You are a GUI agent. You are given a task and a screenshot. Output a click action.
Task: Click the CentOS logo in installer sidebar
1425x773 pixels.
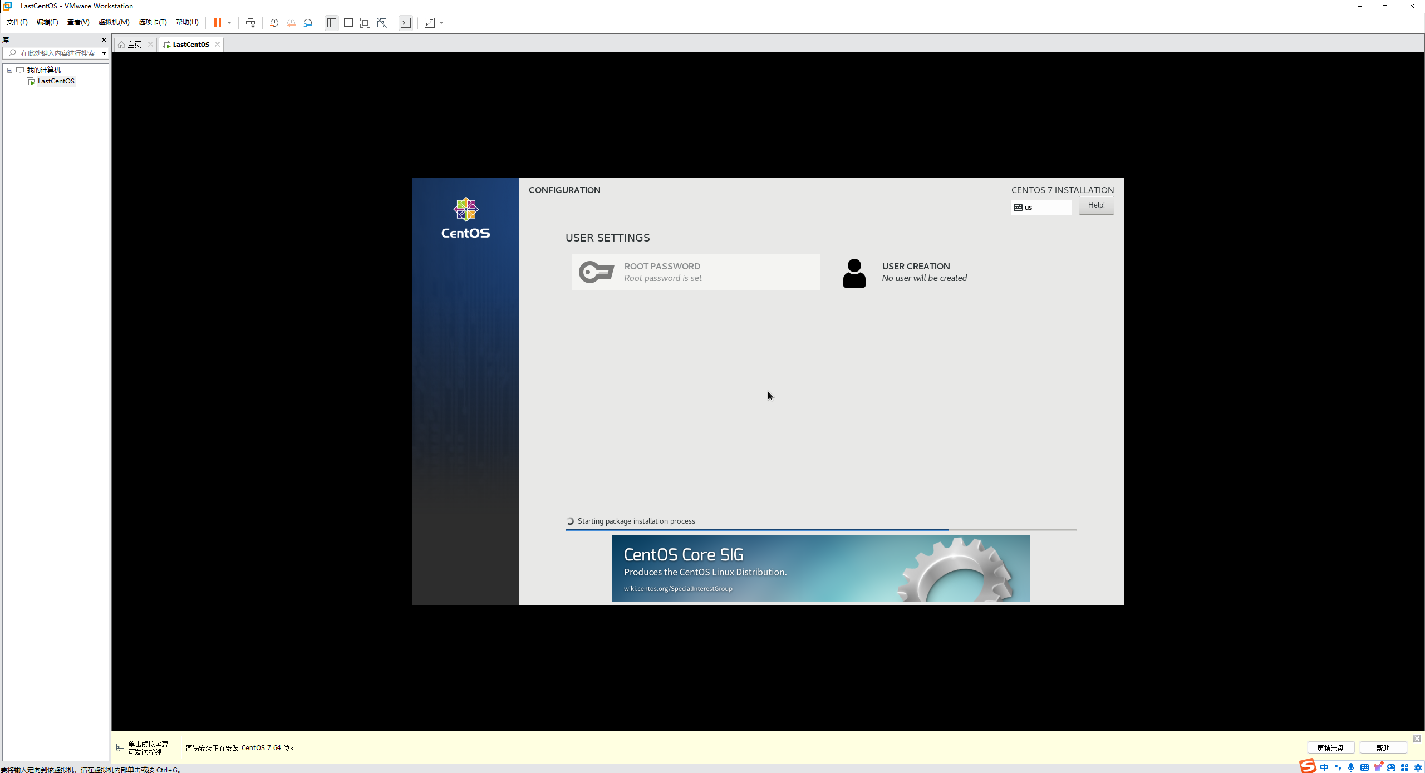pos(466,218)
